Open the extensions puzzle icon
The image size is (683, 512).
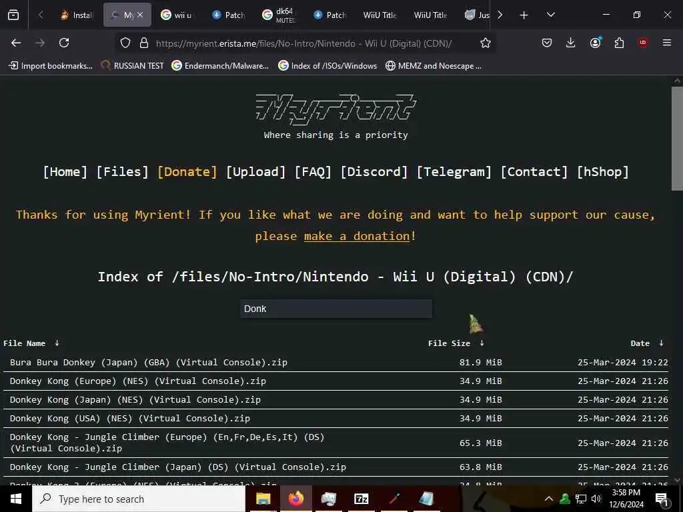pos(619,43)
